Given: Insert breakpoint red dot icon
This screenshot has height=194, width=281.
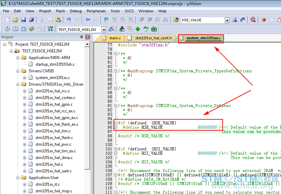Looking at the screenshot, I should point(264,20).
